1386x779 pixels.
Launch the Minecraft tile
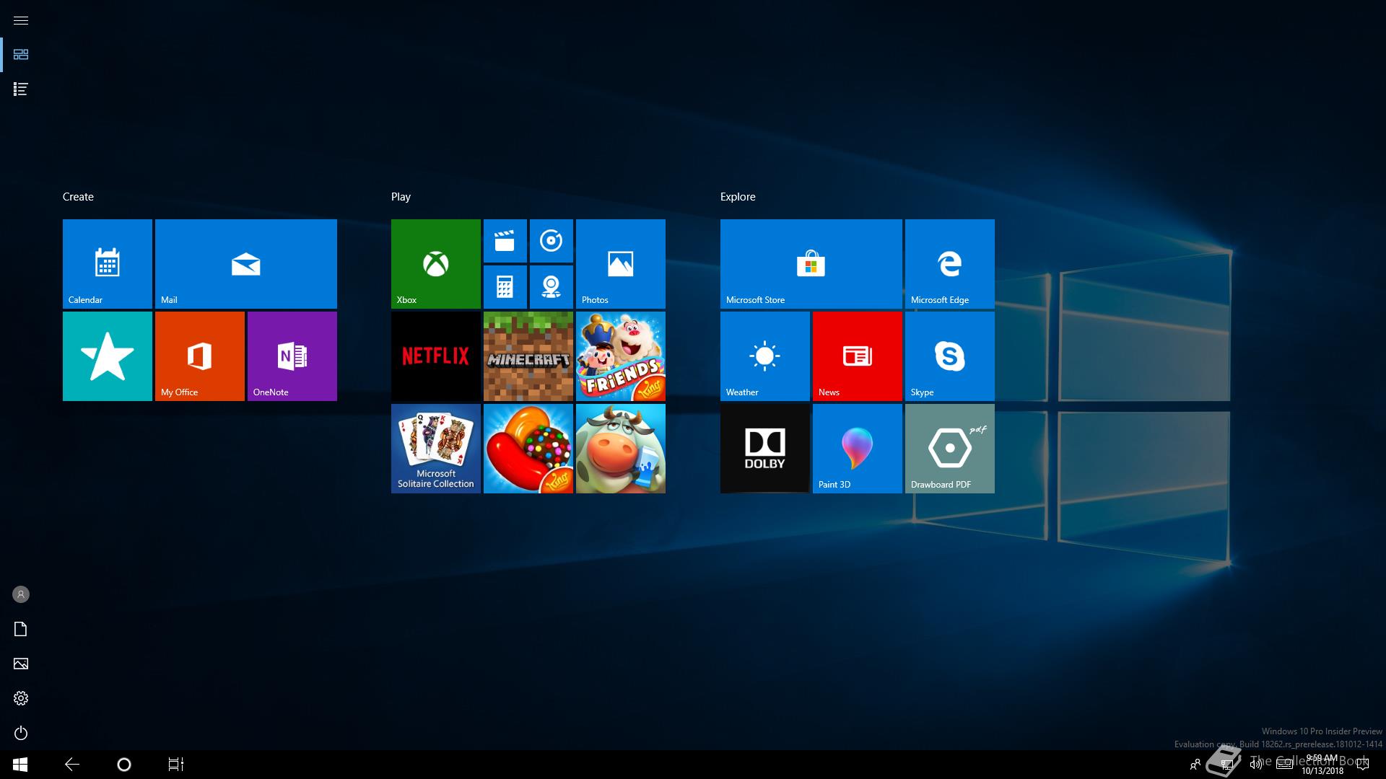pyautogui.click(x=528, y=356)
